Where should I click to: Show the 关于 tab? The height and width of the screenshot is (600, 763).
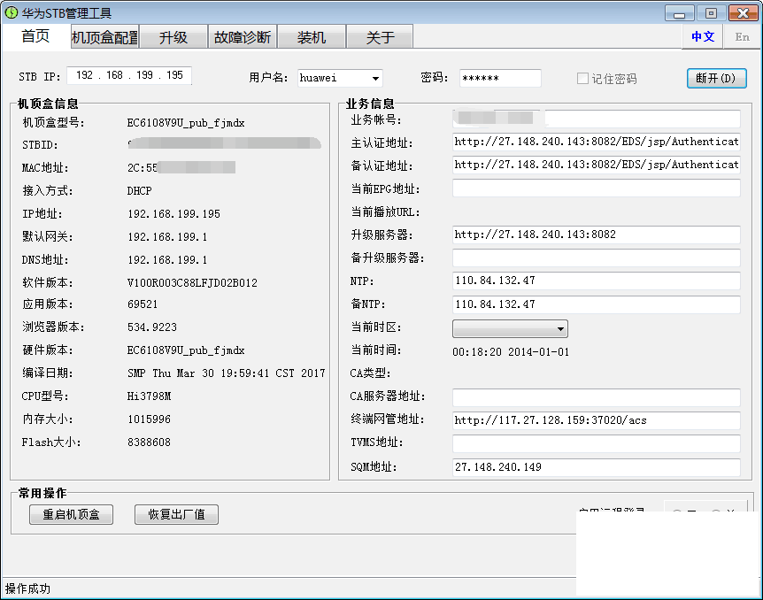click(381, 37)
